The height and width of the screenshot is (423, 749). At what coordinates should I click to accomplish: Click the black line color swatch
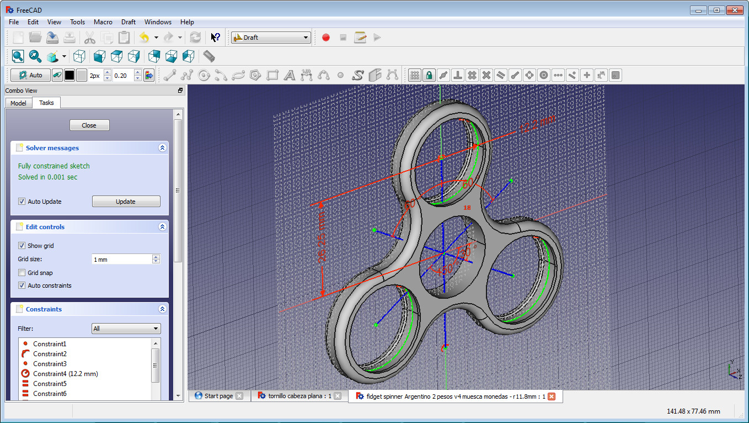pyautogui.click(x=69, y=75)
